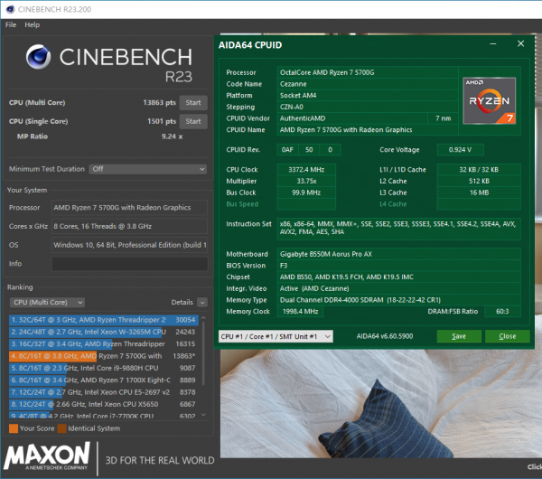Click the OctalCore AMD Ryzen 7 5700G value
The image size is (542, 479).
click(x=368, y=72)
